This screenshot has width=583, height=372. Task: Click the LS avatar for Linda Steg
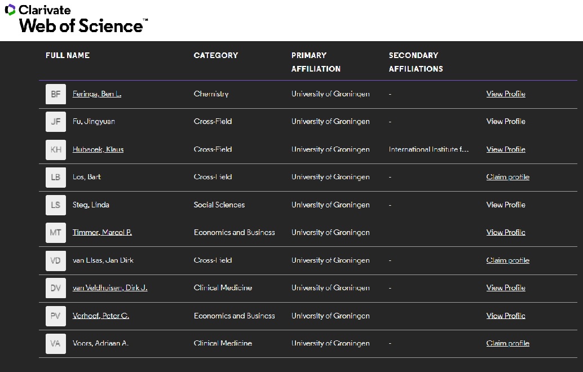[56, 205]
